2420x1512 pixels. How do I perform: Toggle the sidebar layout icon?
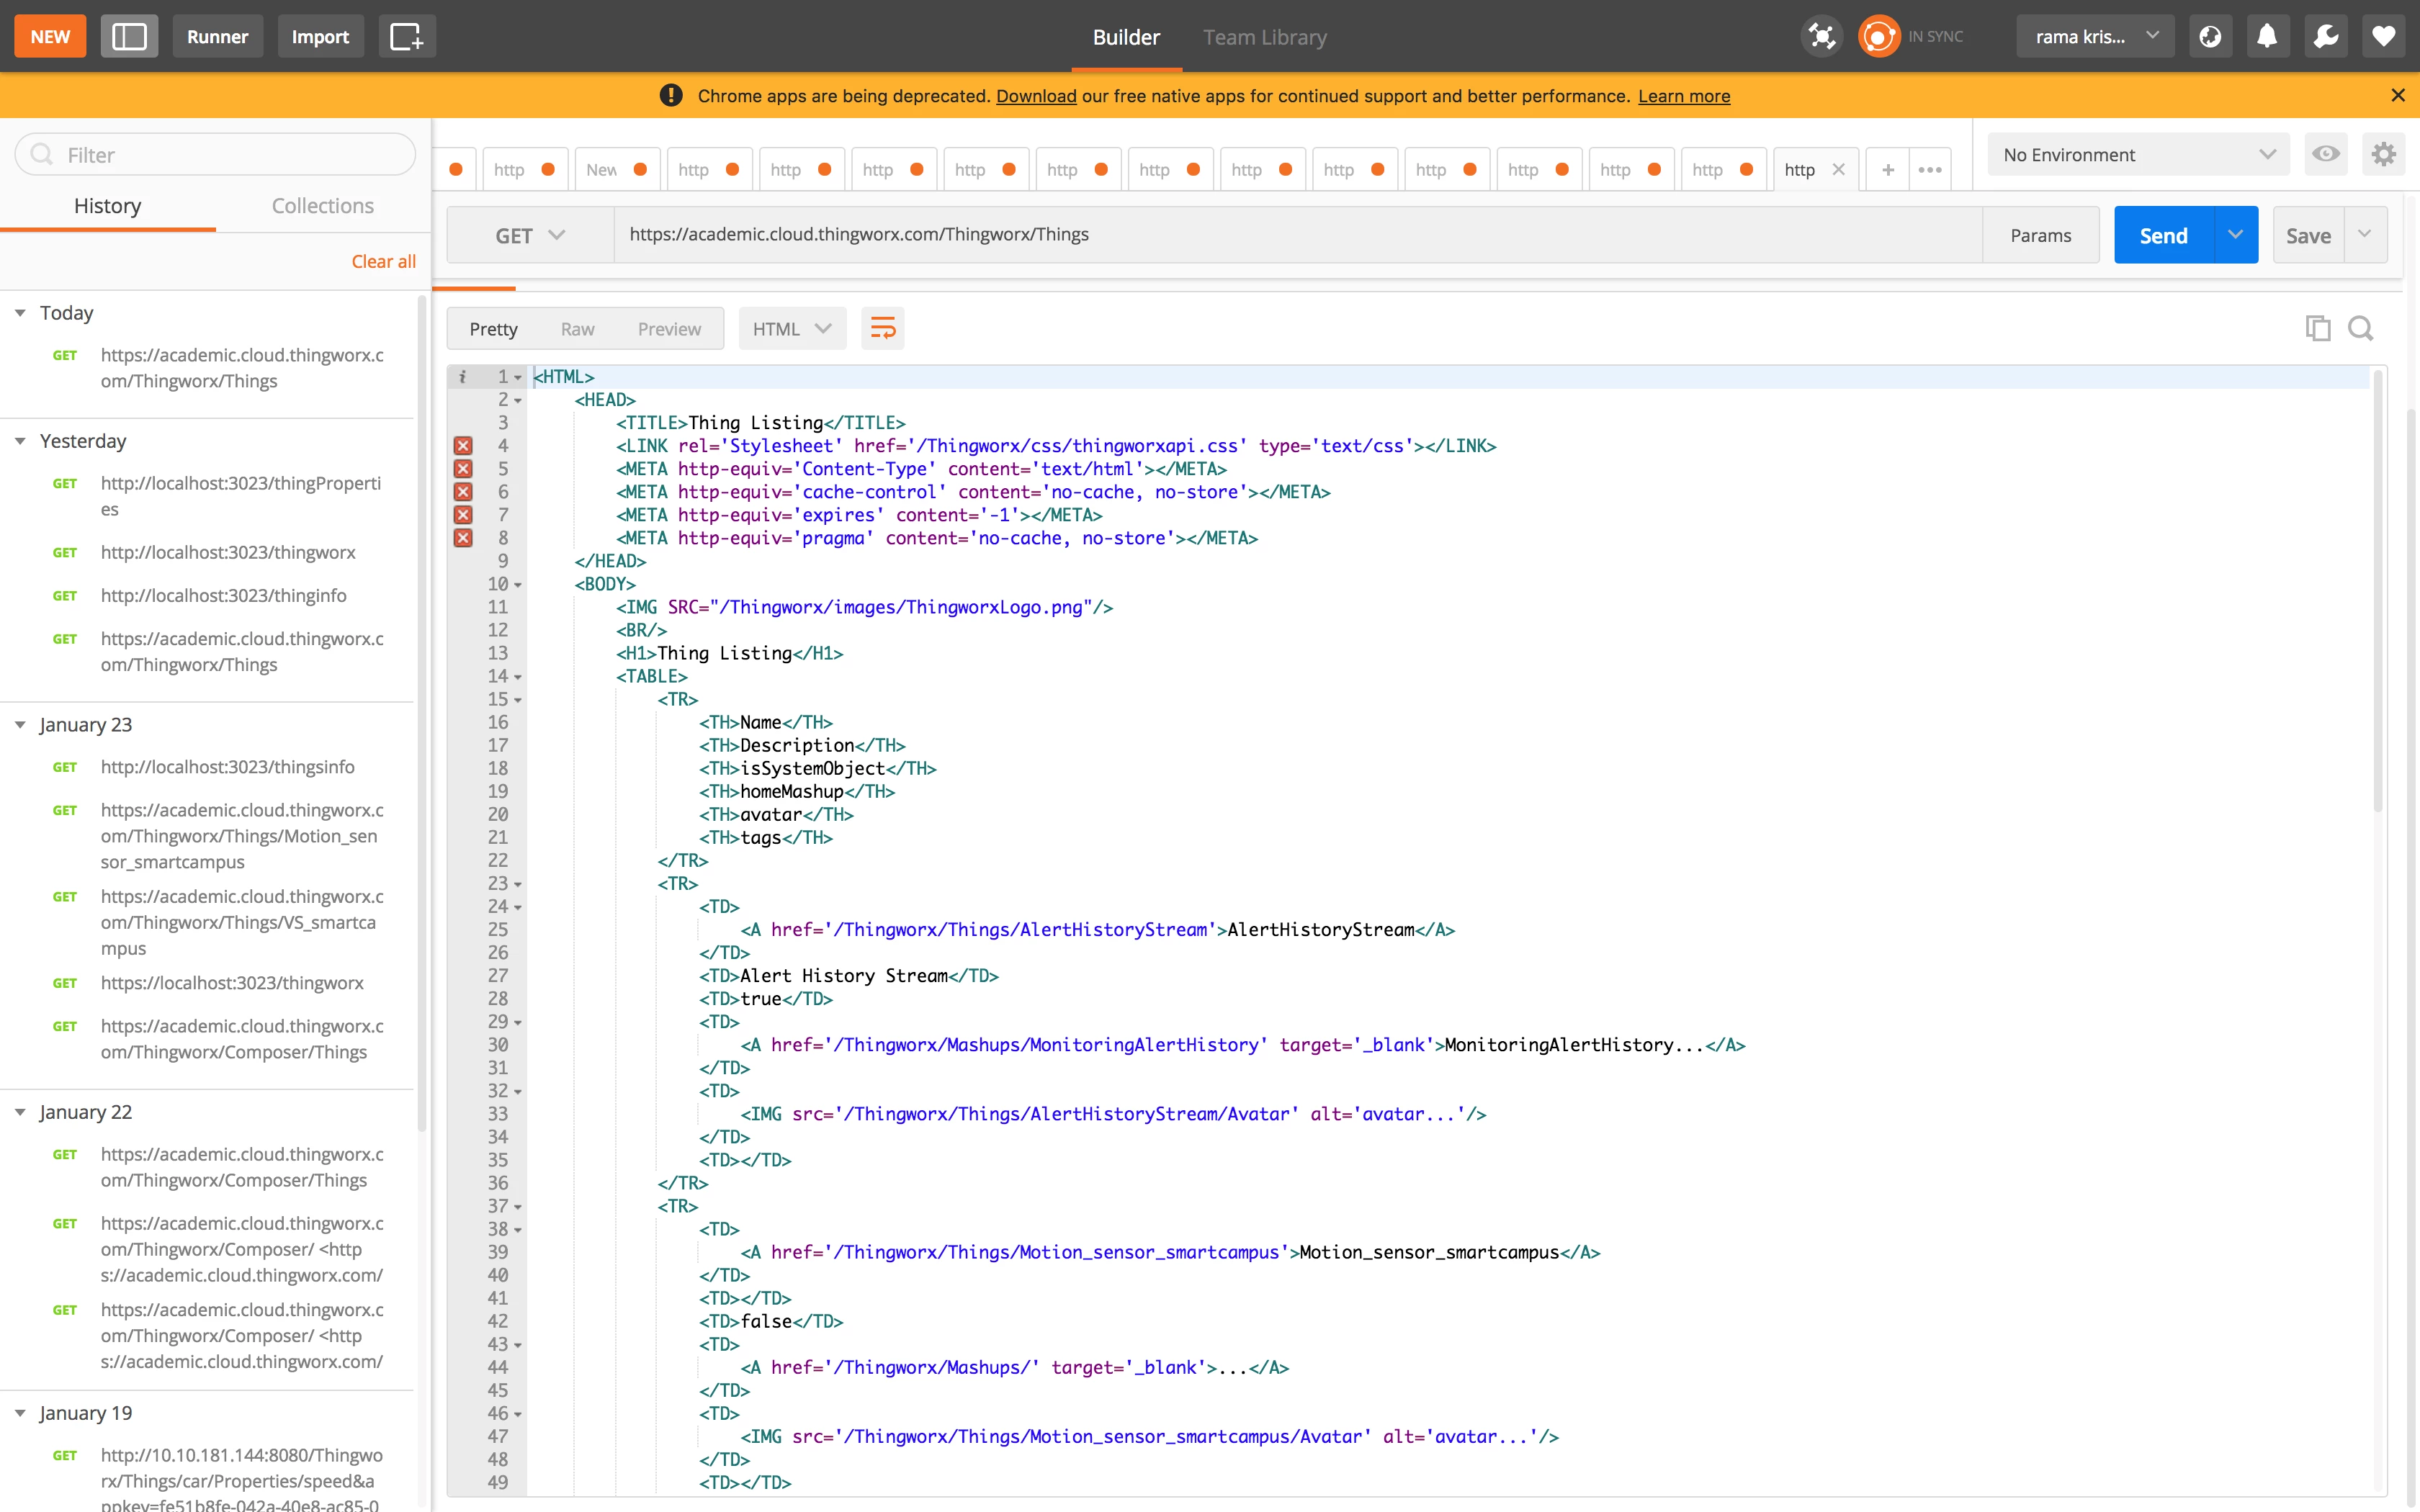[x=129, y=37]
